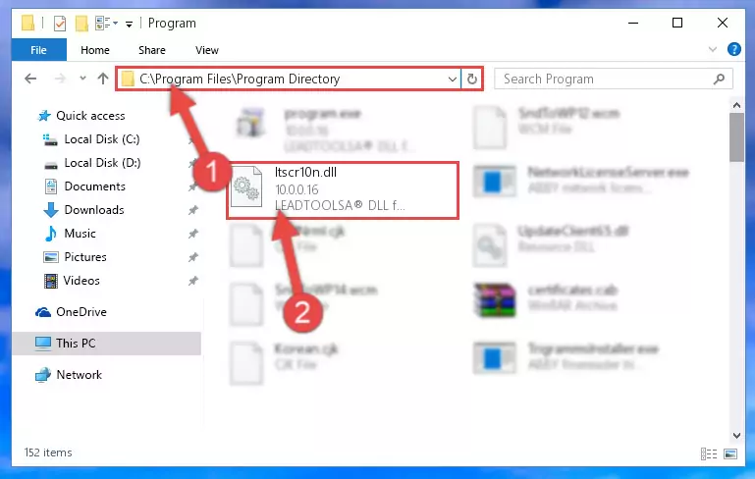Unpin Pictures using its pin icon
755x479 pixels.
[193, 257]
